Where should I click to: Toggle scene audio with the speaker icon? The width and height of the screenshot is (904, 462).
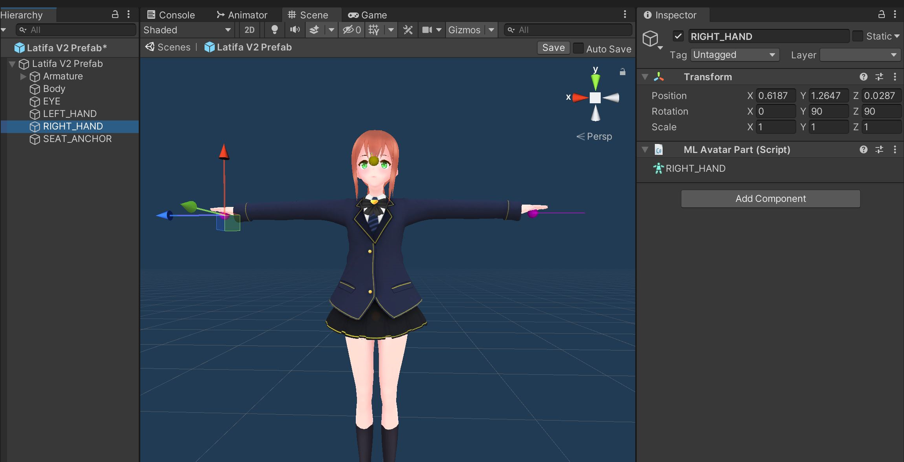coord(295,30)
